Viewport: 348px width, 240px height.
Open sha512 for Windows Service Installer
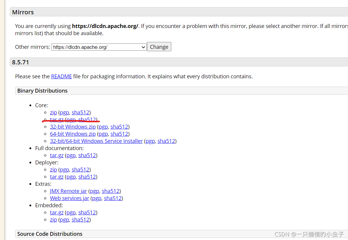(x=166, y=141)
